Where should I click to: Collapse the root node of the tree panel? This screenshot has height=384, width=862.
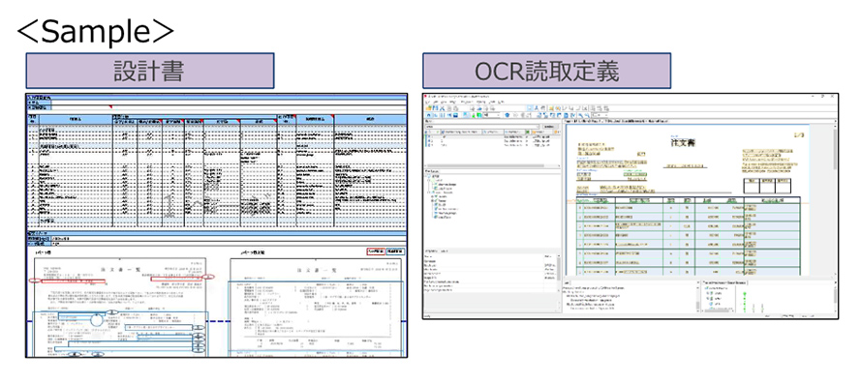coord(426,176)
